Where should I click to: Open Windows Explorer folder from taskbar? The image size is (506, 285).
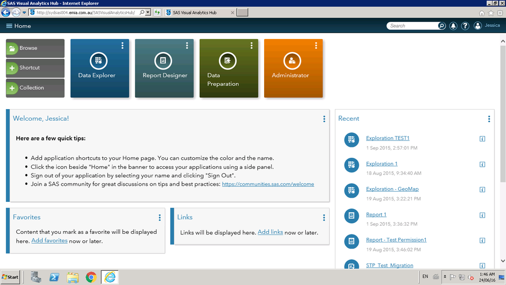click(73, 277)
